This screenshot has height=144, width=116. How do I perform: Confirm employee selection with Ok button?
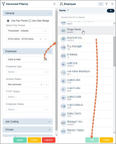[92, 140]
